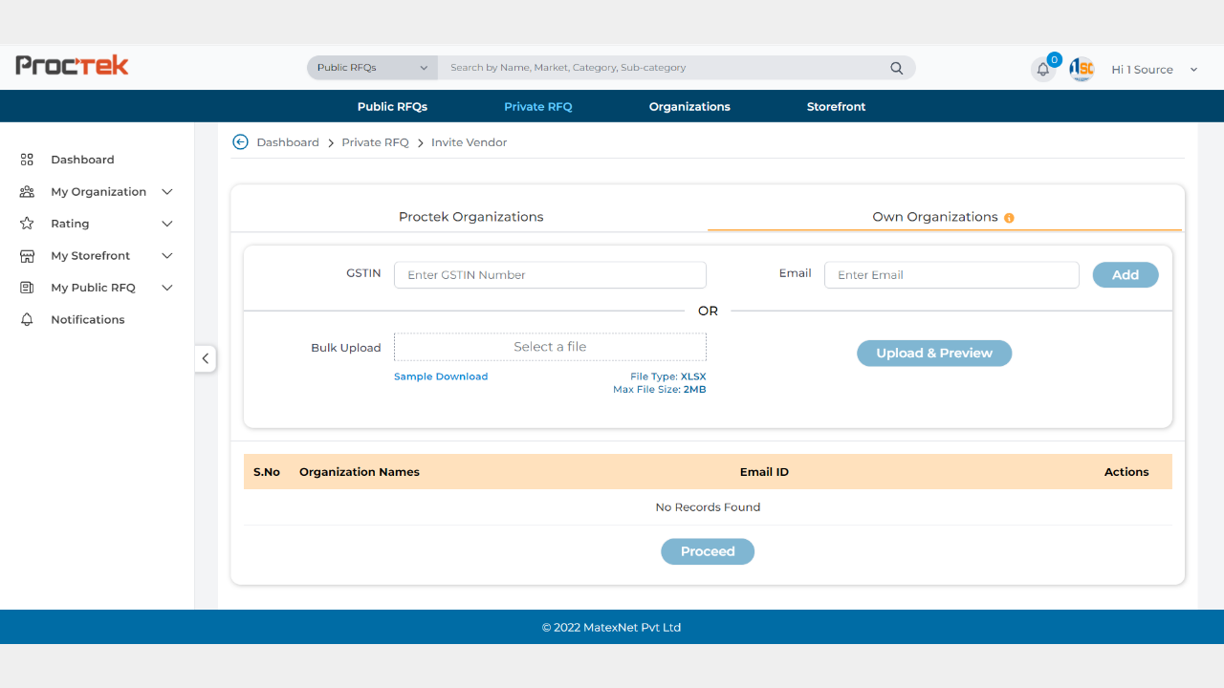The image size is (1224, 688).
Task: Open Notifications in the left sidebar
Action: [x=87, y=319]
